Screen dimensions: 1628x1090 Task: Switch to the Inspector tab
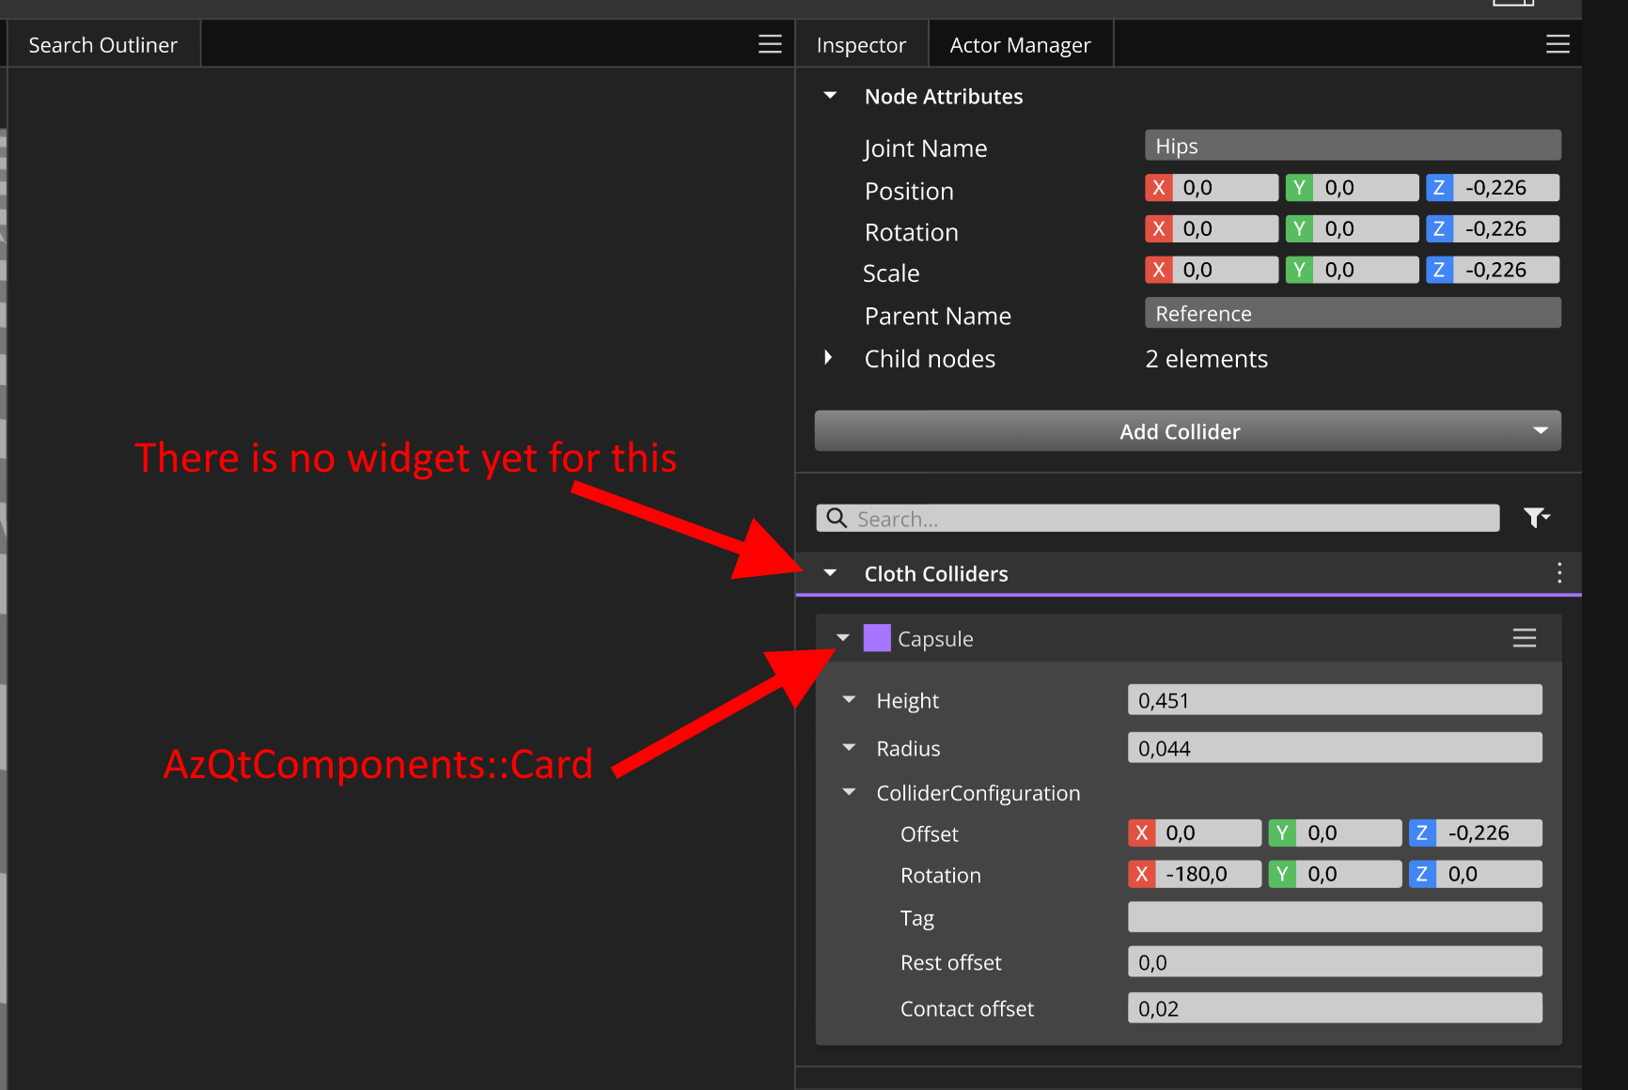[x=860, y=43]
